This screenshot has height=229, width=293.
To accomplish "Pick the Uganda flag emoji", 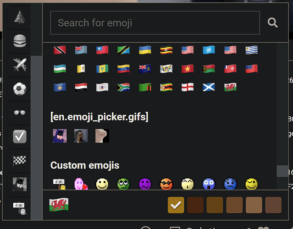I will coord(166,50).
